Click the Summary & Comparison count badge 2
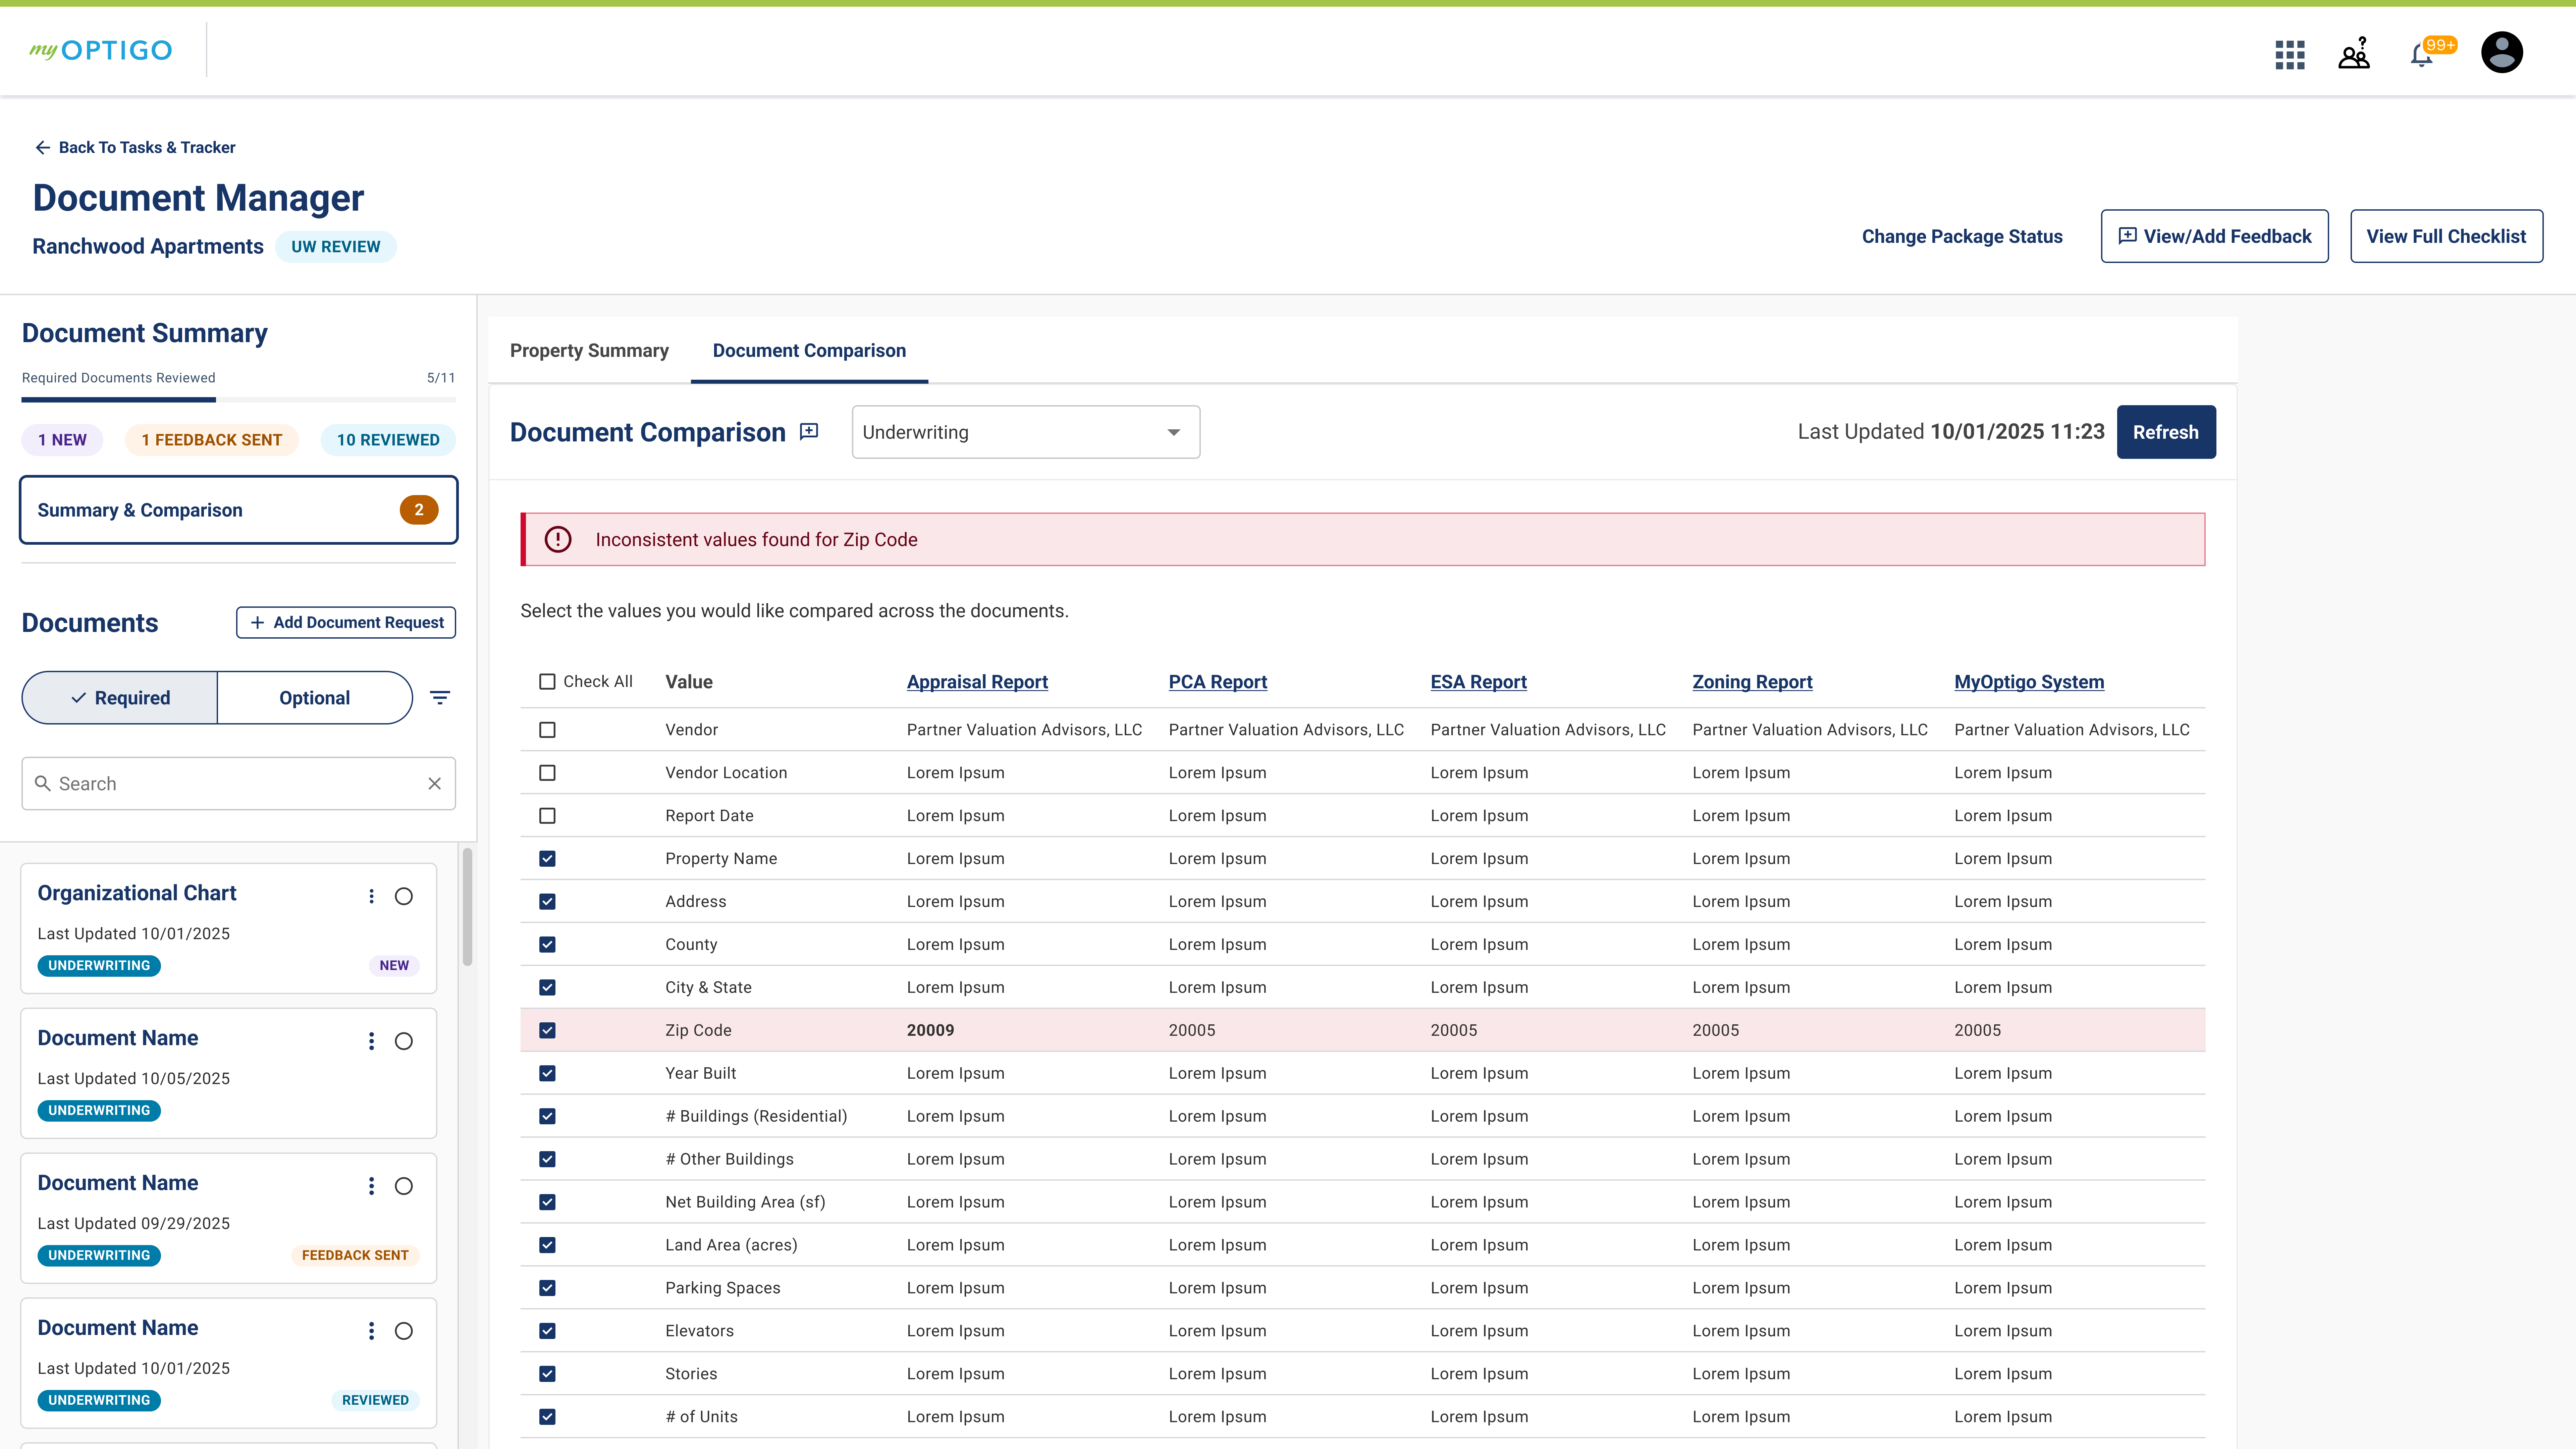Screen dimensions: 2576x1449 [x=419, y=510]
